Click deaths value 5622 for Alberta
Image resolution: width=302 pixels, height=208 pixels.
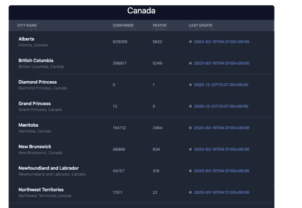pyautogui.click(x=157, y=42)
